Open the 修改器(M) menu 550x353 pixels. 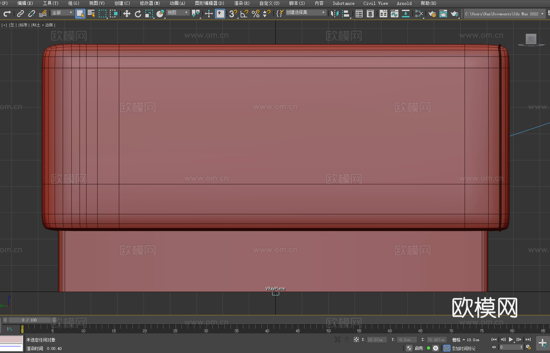pyautogui.click(x=150, y=3)
